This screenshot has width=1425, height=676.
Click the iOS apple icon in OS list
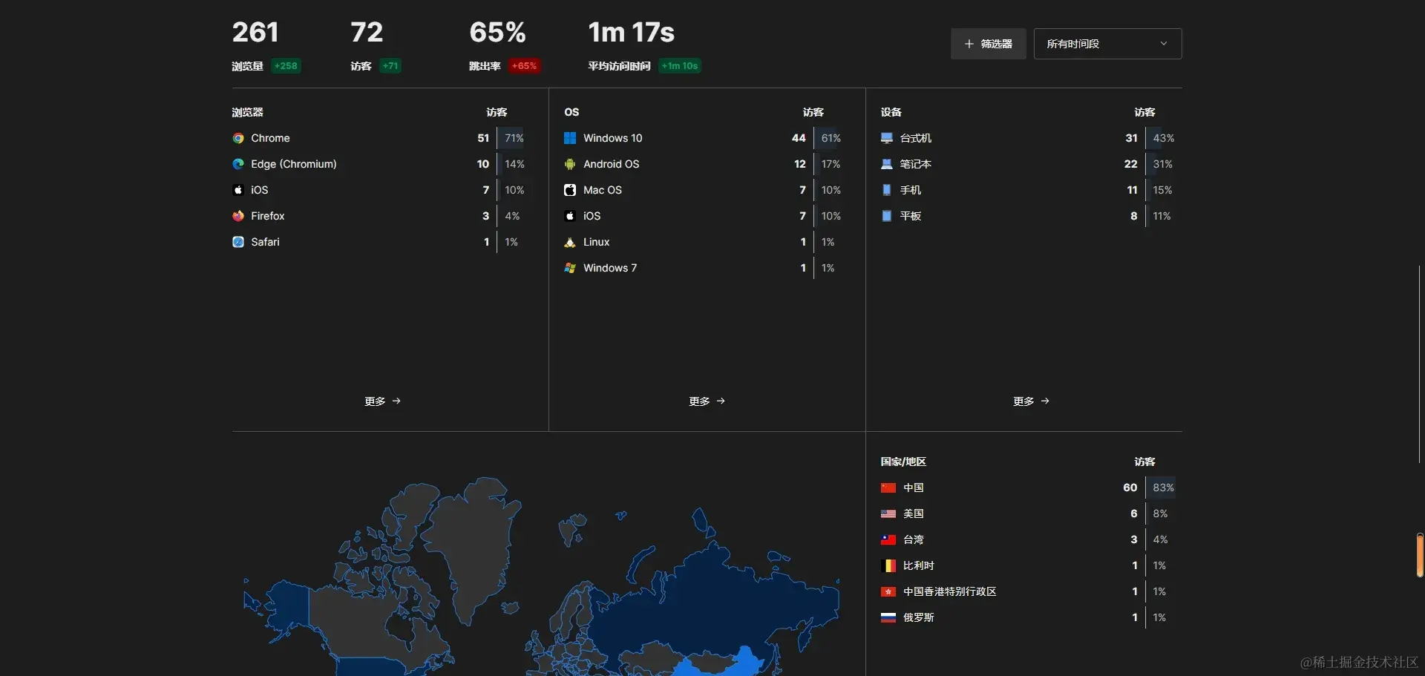click(x=570, y=216)
